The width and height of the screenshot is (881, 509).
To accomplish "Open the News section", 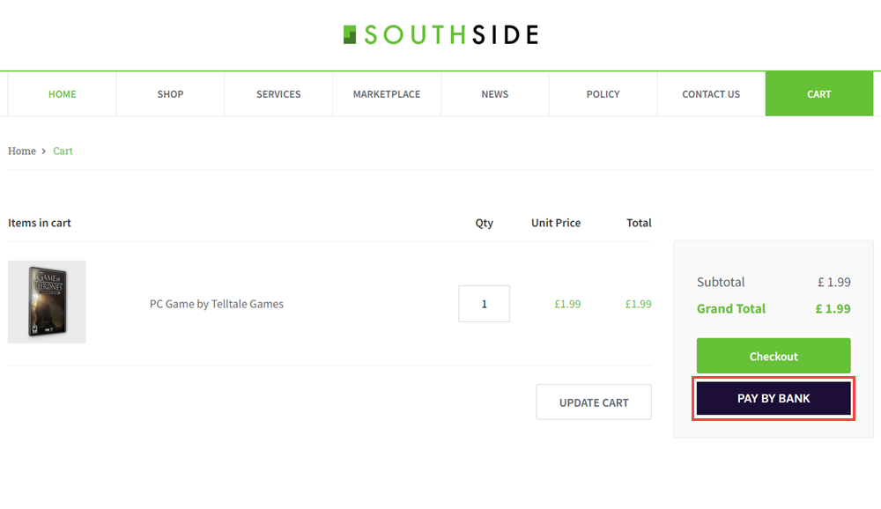I will pos(495,94).
